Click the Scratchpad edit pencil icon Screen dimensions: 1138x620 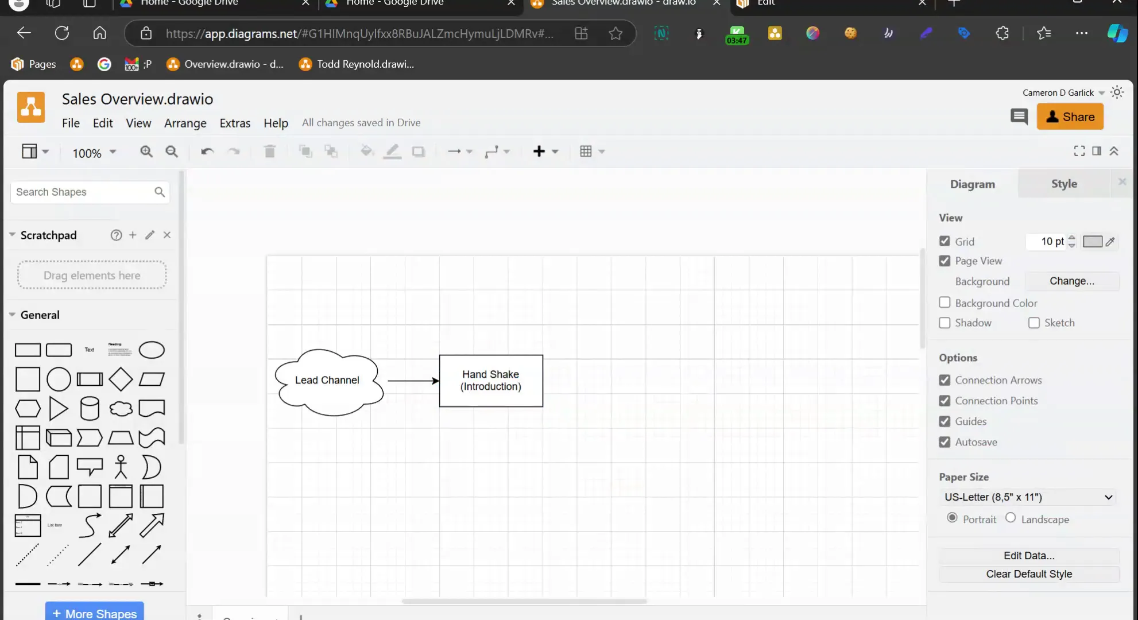click(x=149, y=235)
